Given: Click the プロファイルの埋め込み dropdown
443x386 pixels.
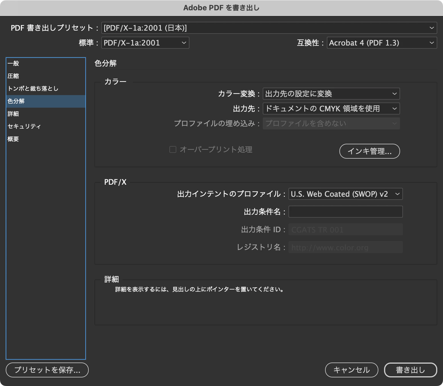Looking at the screenshot, I should pyautogui.click(x=331, y=123).
